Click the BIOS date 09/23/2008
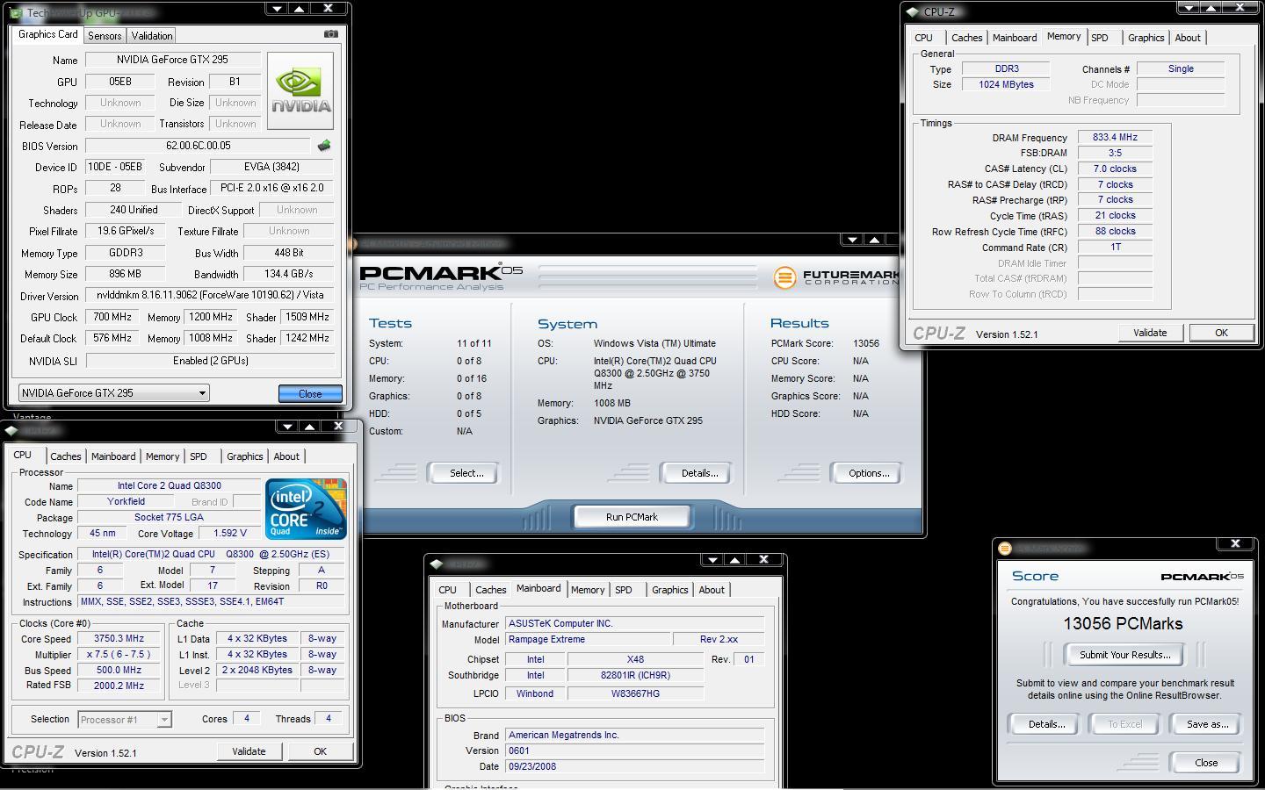Image resolution: width=1265 pixels, height=790 pixels. [634, 767]
